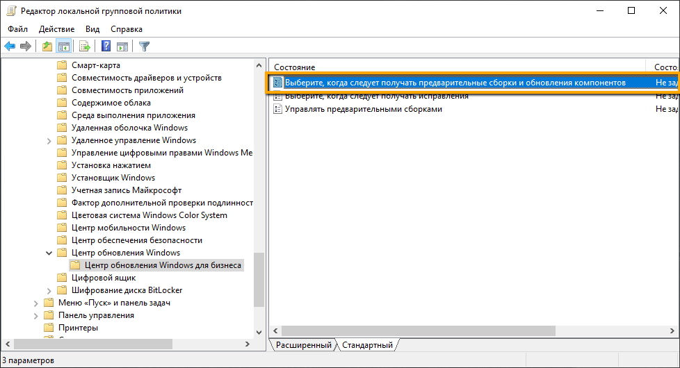The height and width of the screenshot is (368, 680).
Task: Click tree horizontal scrollbar left arrow
Action: 8,344
